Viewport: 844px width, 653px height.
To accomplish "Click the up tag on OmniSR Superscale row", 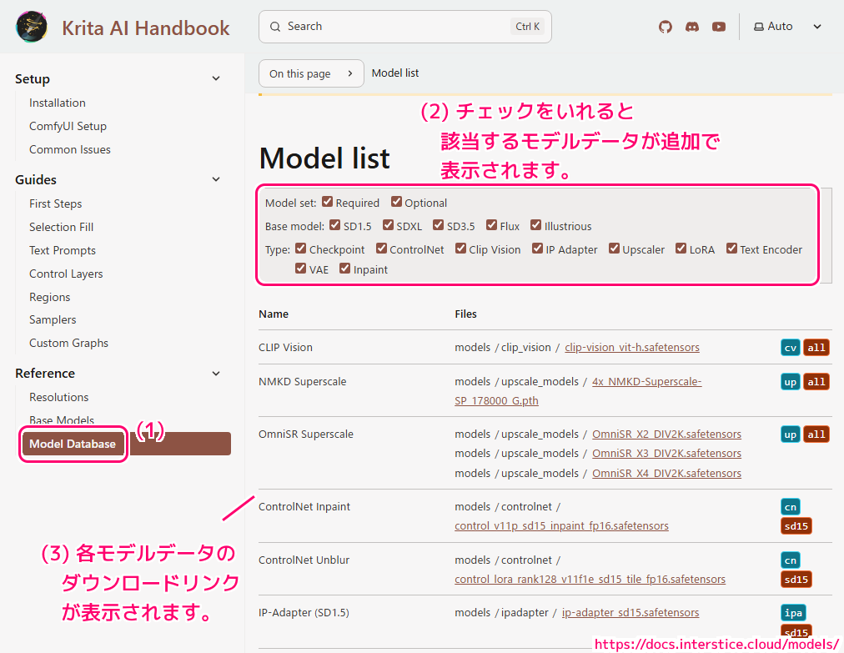I will coord(790,434).
